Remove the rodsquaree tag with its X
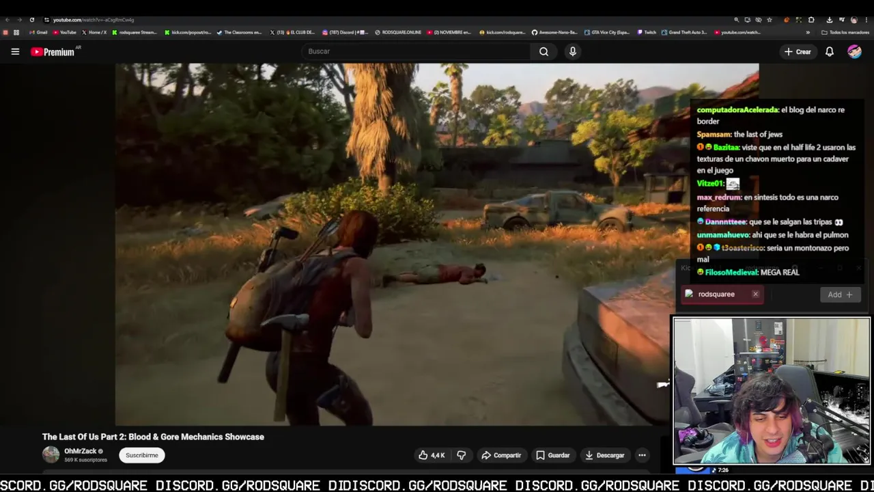874x492 pixels. click(x=755, y=295)
